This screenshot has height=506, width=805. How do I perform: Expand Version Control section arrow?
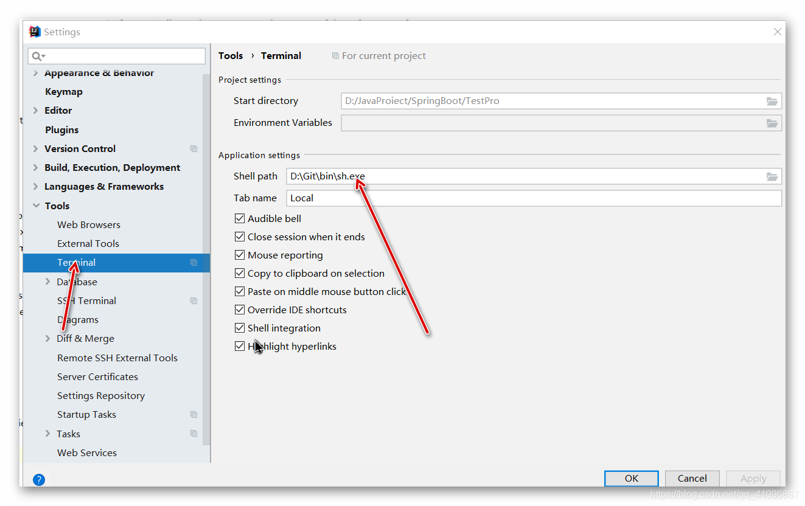point(35,148)
